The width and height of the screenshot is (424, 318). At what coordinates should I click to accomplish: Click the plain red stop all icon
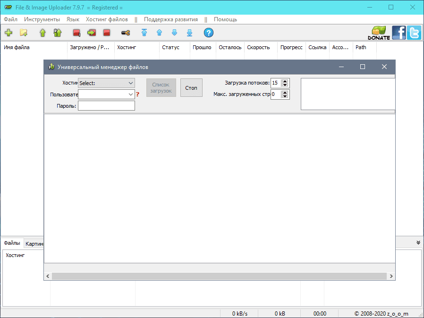click(107, 33)
